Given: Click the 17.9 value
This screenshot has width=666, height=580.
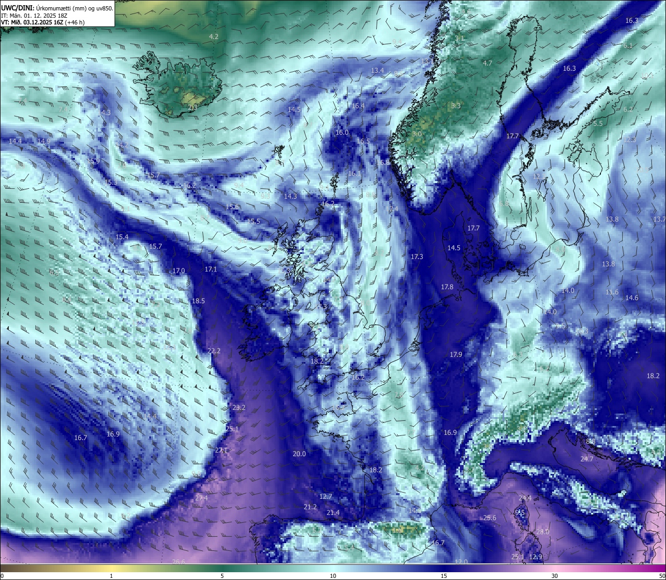Looking at the screenshot, I should [x=456, y=354].
